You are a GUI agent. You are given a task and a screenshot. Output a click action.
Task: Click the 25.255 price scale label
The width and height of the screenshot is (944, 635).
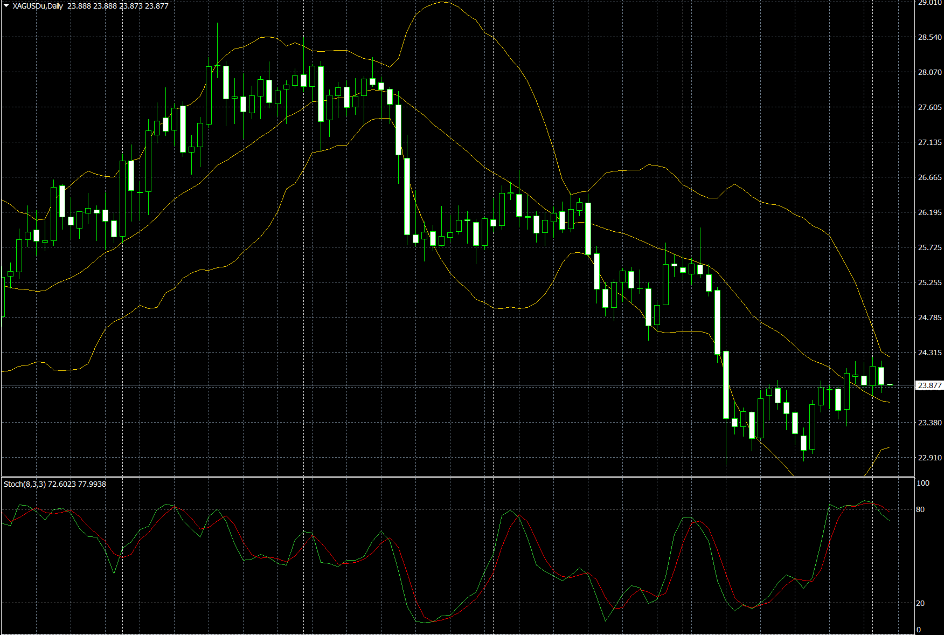coord(930,282)
